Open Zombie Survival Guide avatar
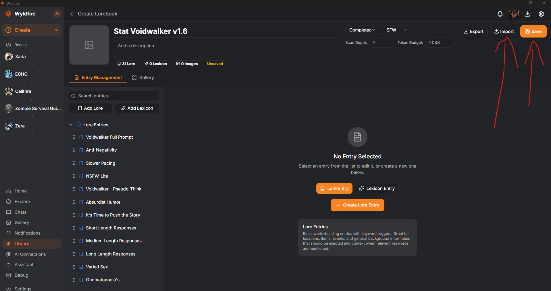The height and width of the screenshot is (291, 551). pos(9,109)
